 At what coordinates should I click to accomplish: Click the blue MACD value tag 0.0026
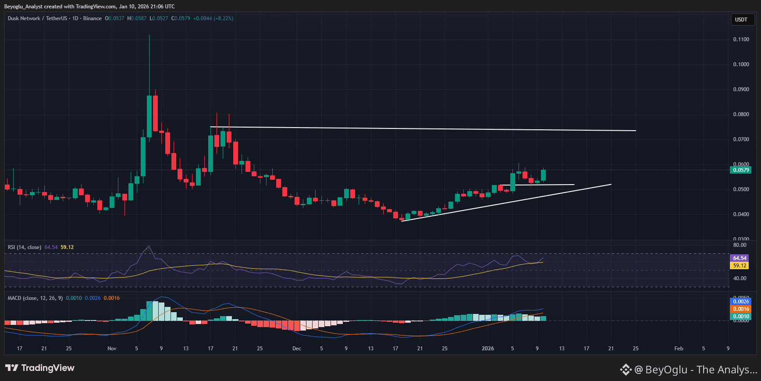point(740,302)
